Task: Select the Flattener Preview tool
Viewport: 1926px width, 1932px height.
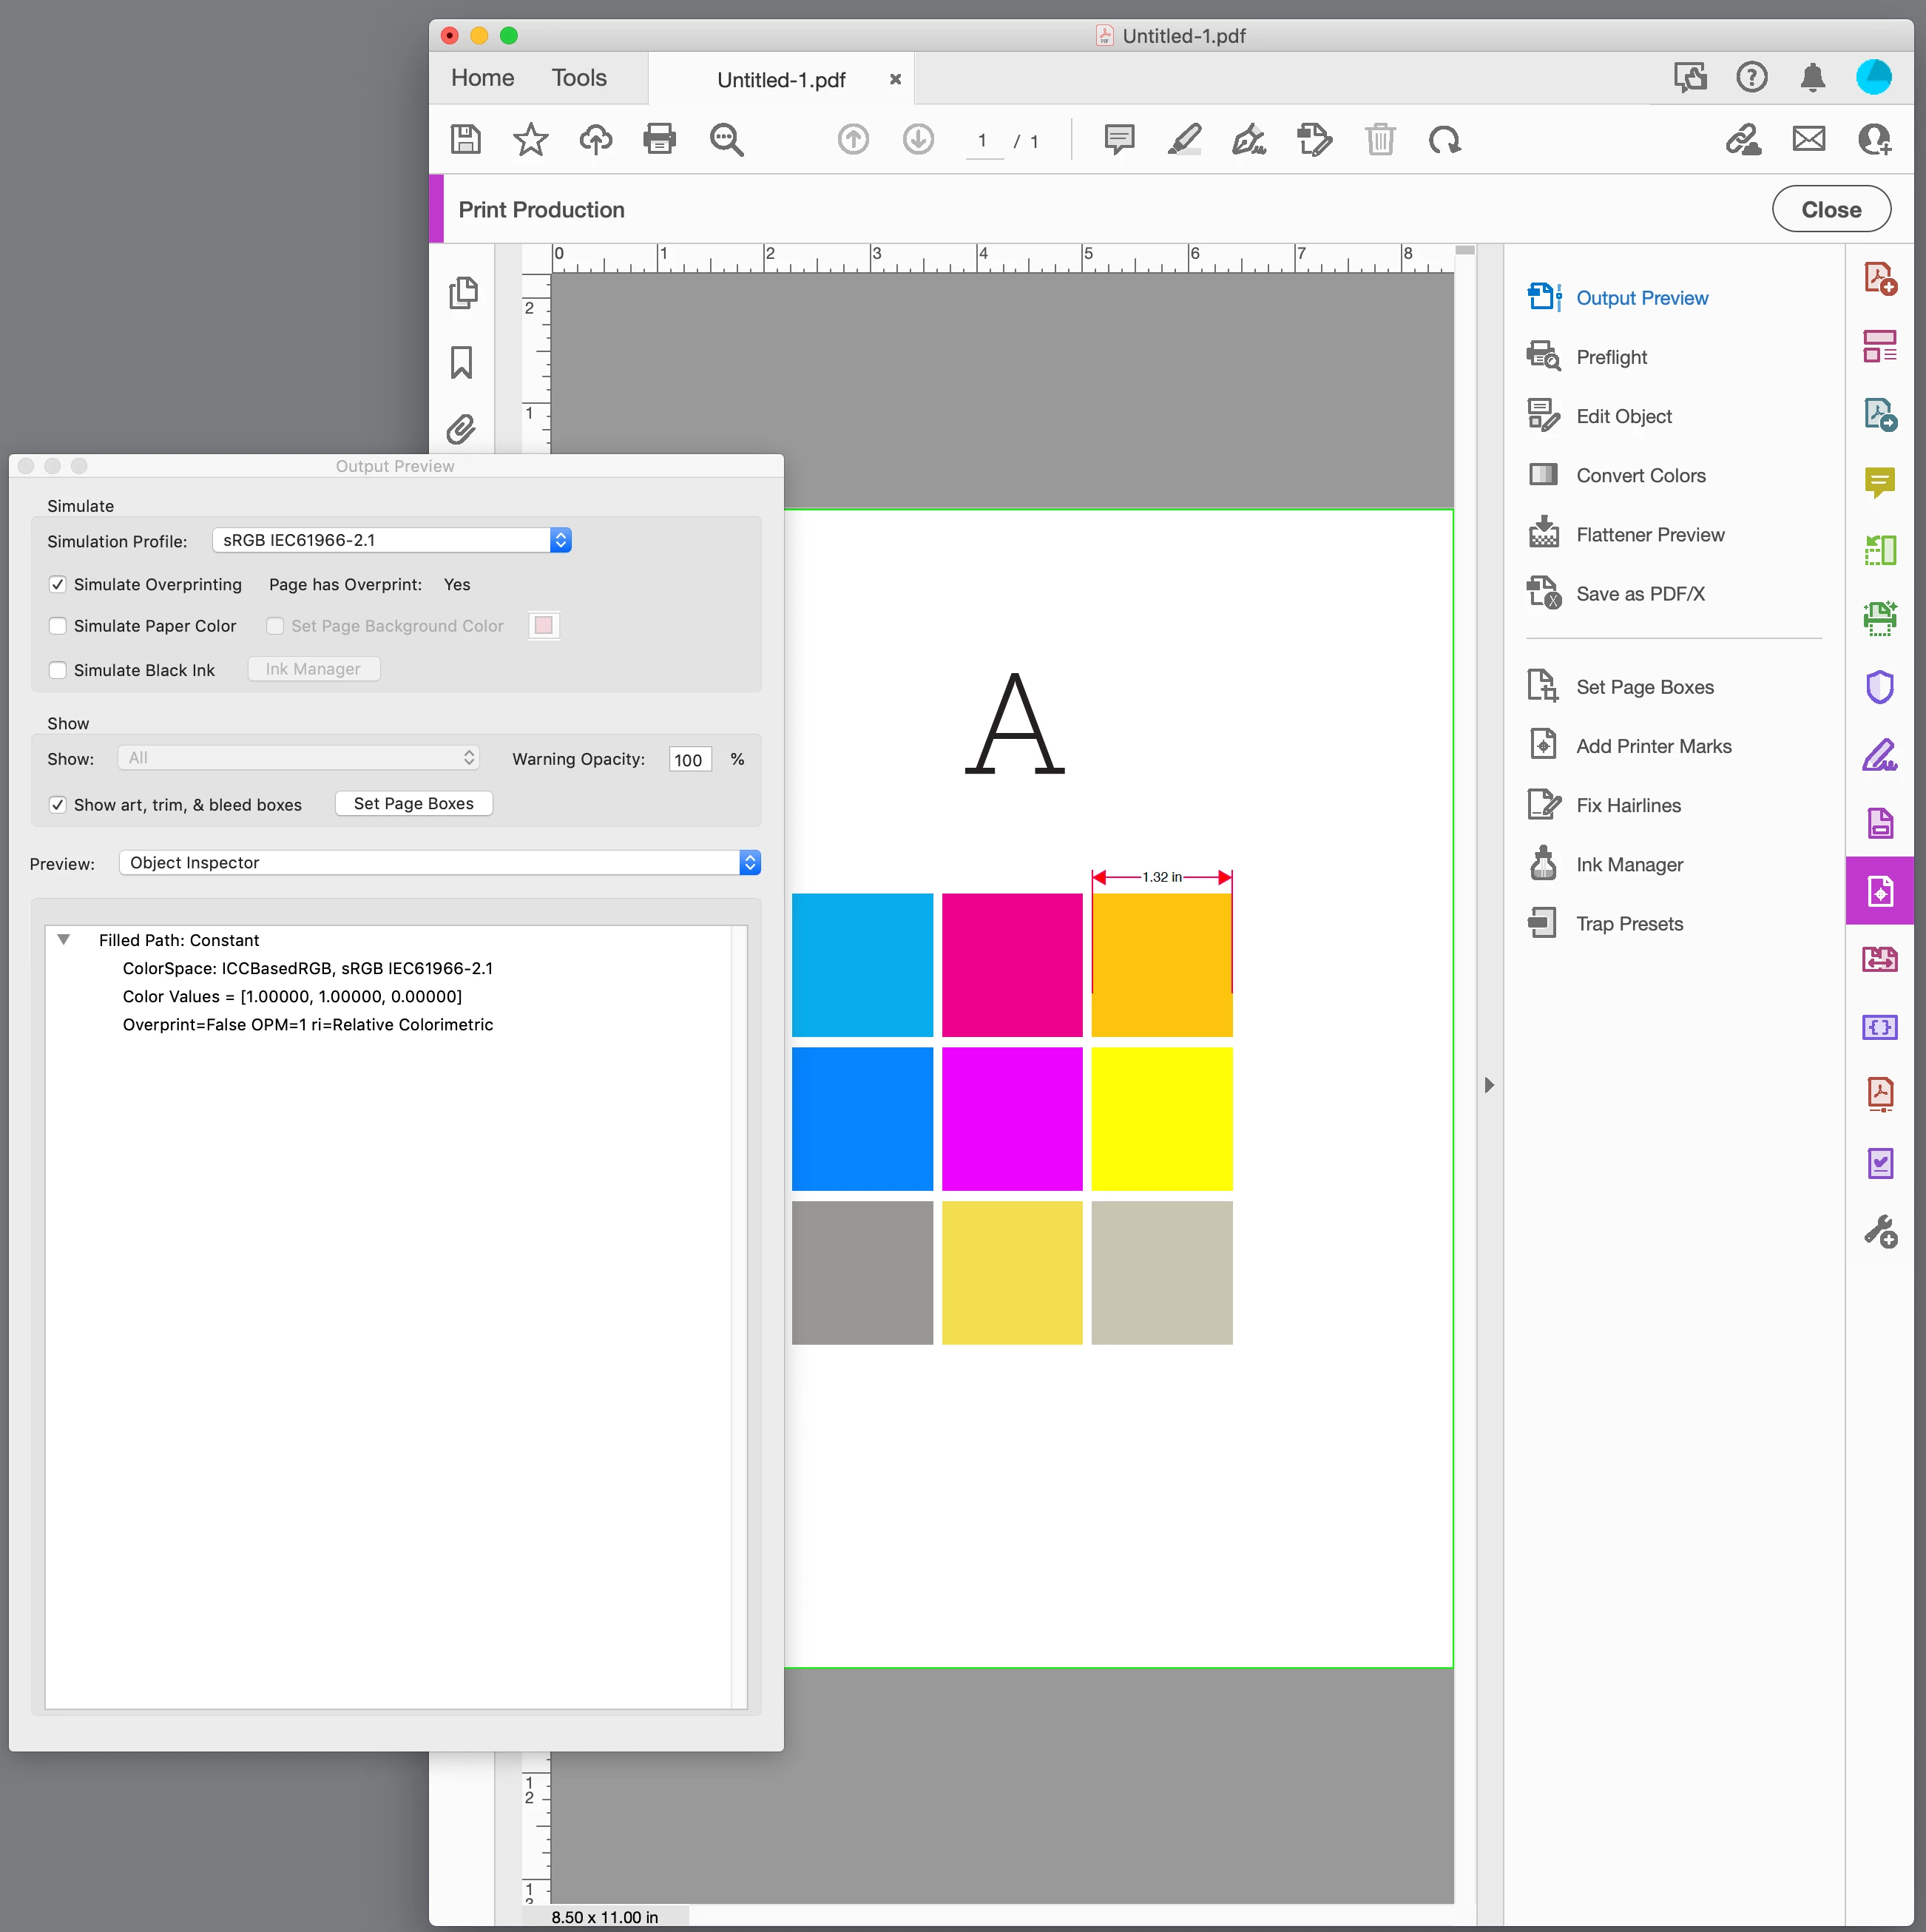Action: coord(1649,535)
